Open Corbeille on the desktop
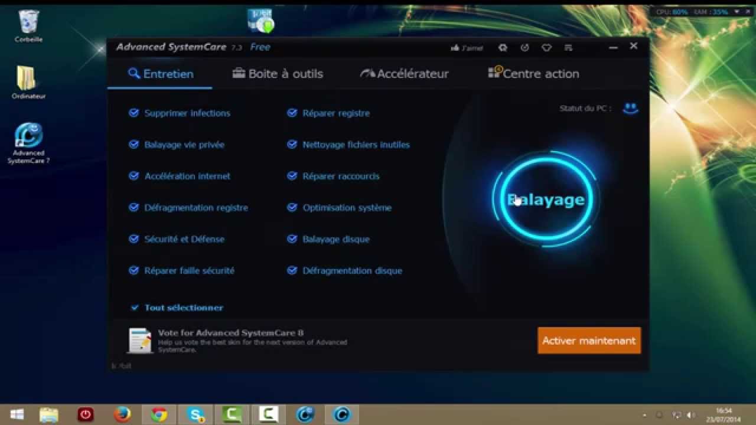Screen dimensions: 756x425 [28, 25]
